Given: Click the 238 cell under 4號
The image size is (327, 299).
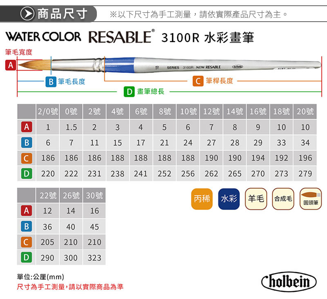Looking at the screenshot, I should pyautogui.click(x=118, y=174).
